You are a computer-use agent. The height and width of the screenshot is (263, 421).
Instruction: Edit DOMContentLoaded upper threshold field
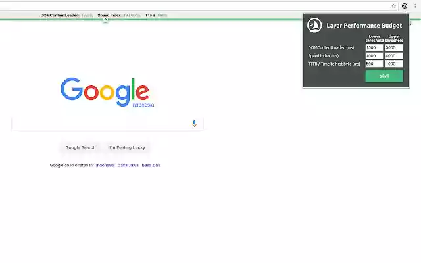(x=394, y=47)
